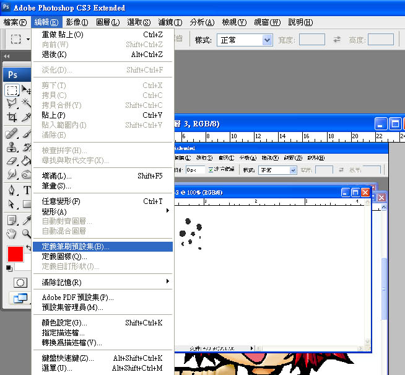405x375 pixels.
Task: Click the 高度 input field in options bar
Action: click(x=381, y=40)
